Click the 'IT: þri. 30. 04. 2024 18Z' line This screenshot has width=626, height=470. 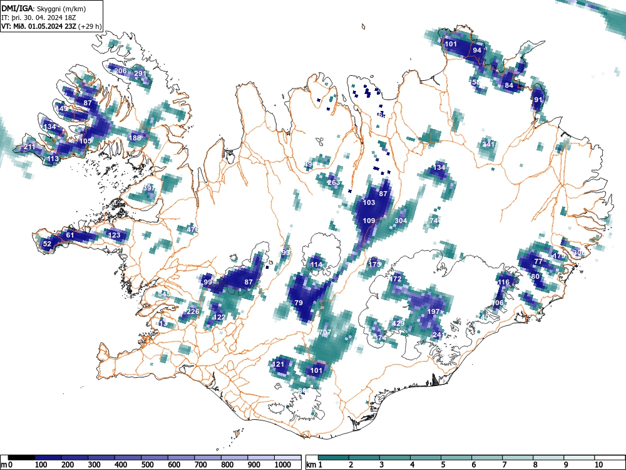point(39,18)
